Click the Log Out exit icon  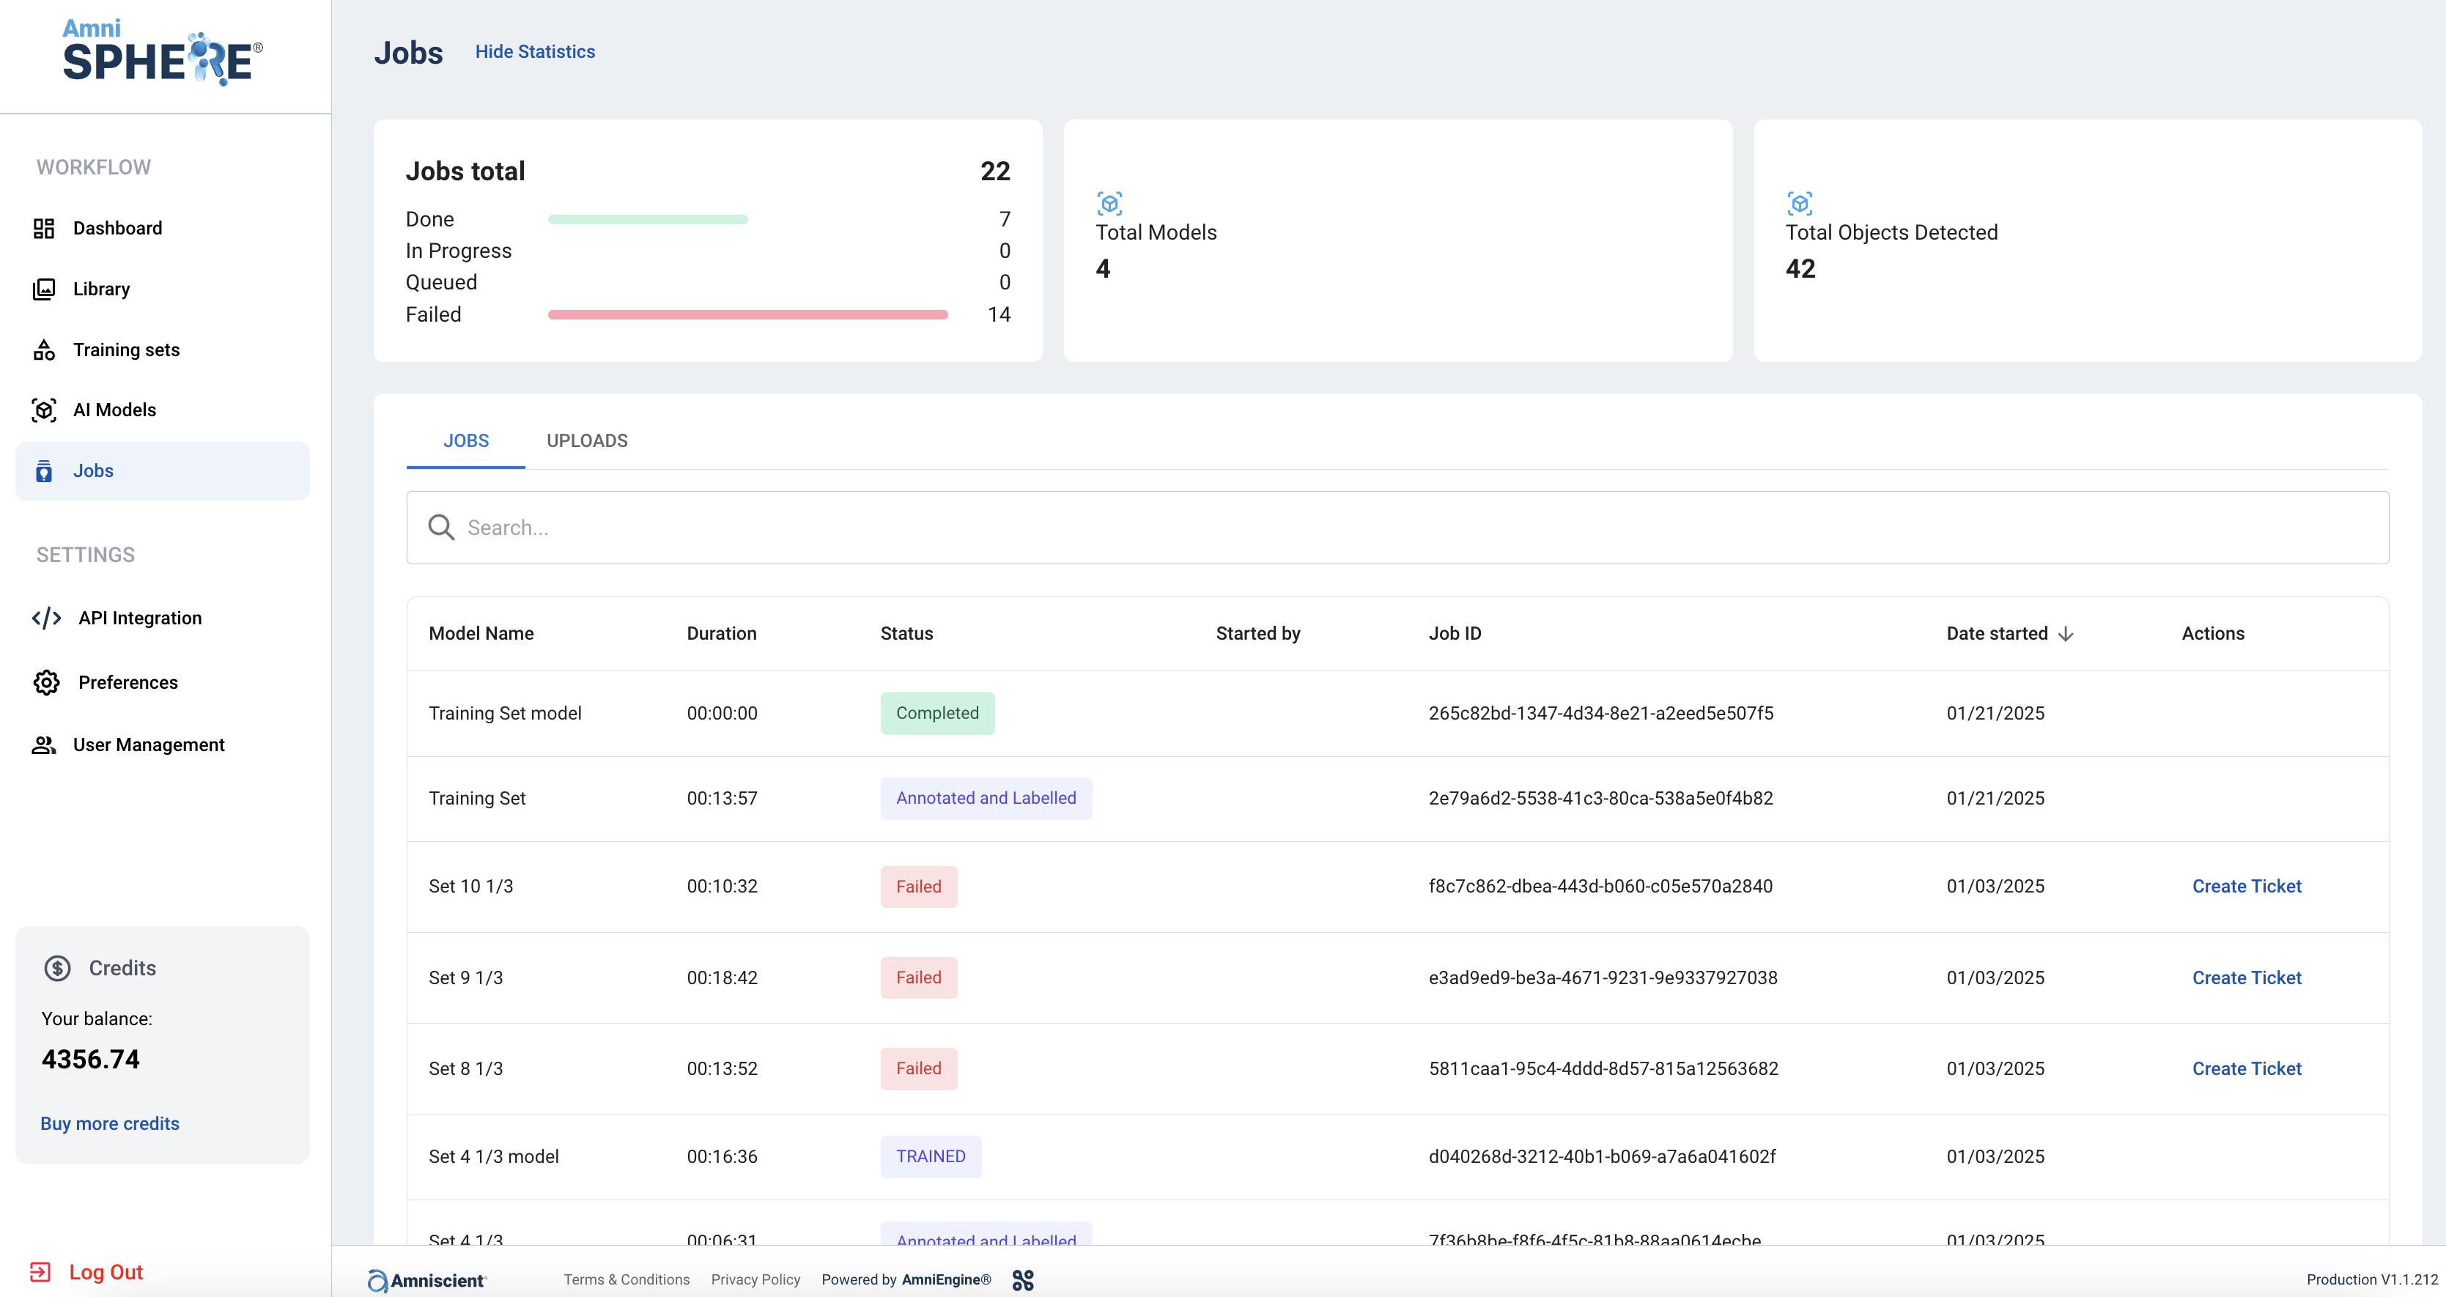(40, 1271)
